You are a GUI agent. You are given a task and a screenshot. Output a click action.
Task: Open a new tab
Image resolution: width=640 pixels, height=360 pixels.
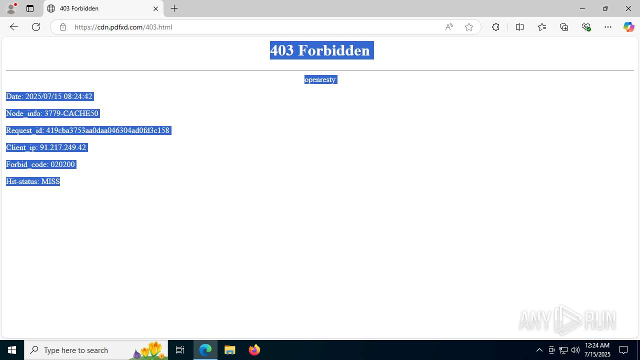pyautogui.click(x=174, y=8)
